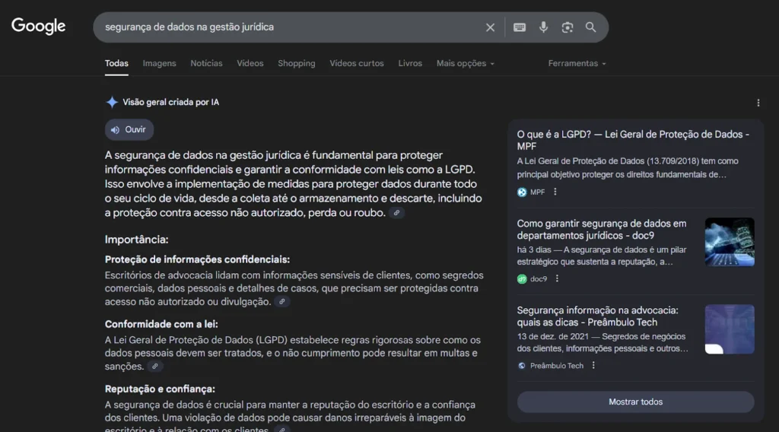This screenshot has height=432, width=779.
Task: Click the Preâmbulo Tech article thumbnail
Action: (730, 329)
